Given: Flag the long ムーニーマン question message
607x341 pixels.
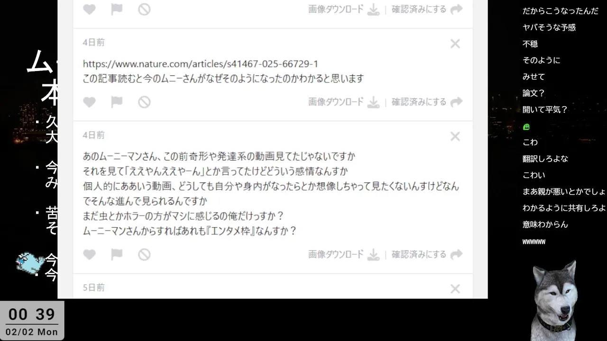Looking at the screenshot, I should (x=117, y=255).
